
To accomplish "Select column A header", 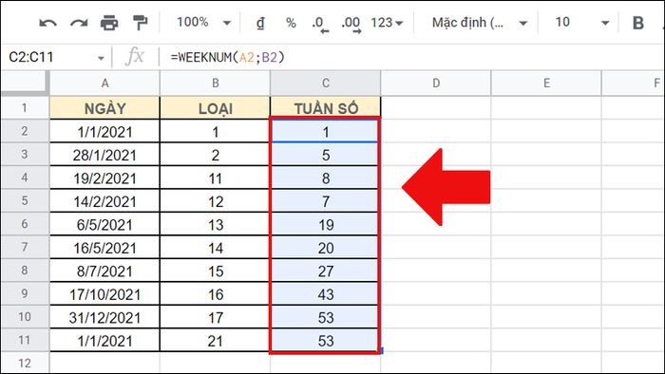I will [104, 83].
